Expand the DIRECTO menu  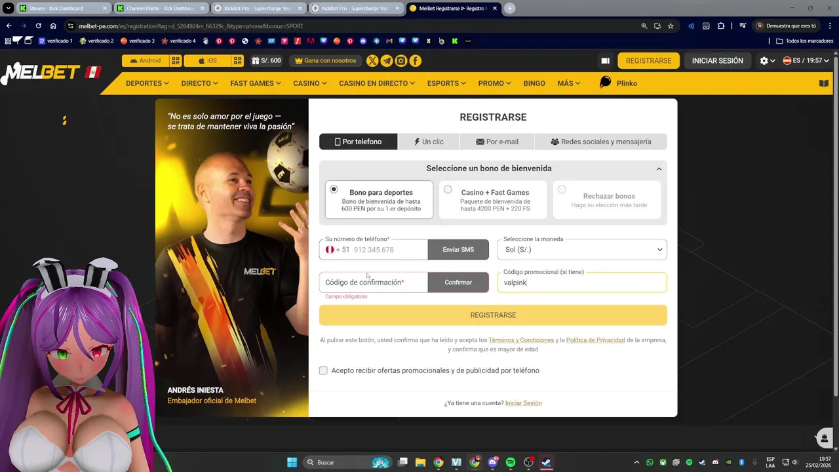[200, 83]
